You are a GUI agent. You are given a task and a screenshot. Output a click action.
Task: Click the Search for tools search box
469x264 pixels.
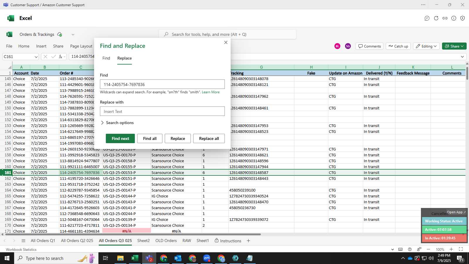pyautogui.click(x=227, y=34)
